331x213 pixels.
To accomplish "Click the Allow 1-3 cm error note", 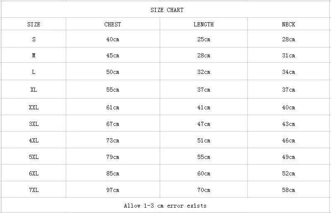I will point(166,205).
